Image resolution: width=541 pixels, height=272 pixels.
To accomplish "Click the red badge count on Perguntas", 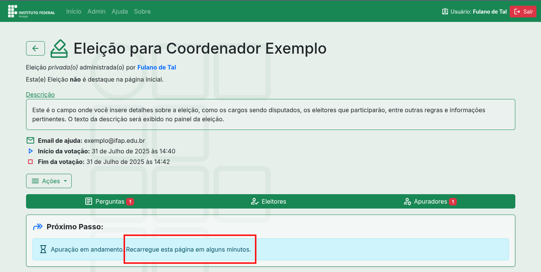I will pyautogui.click(x=130, y=202).
